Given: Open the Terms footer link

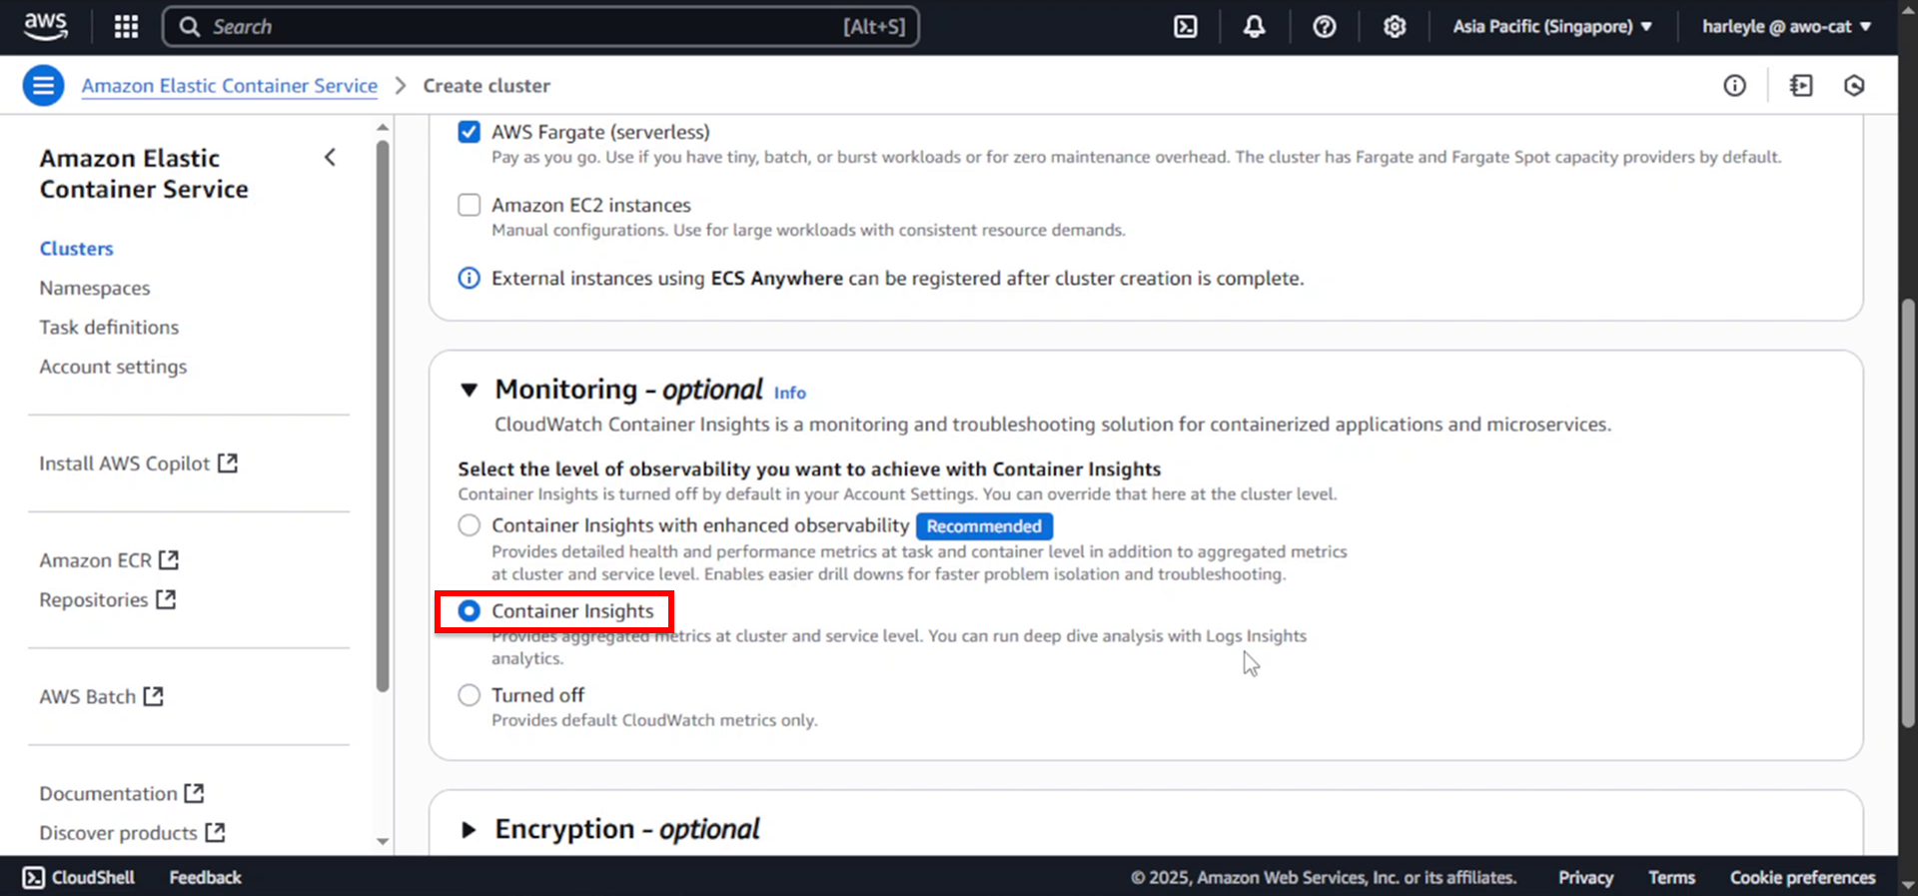Looking at the screenshot, I should (x=1671, y=877).
